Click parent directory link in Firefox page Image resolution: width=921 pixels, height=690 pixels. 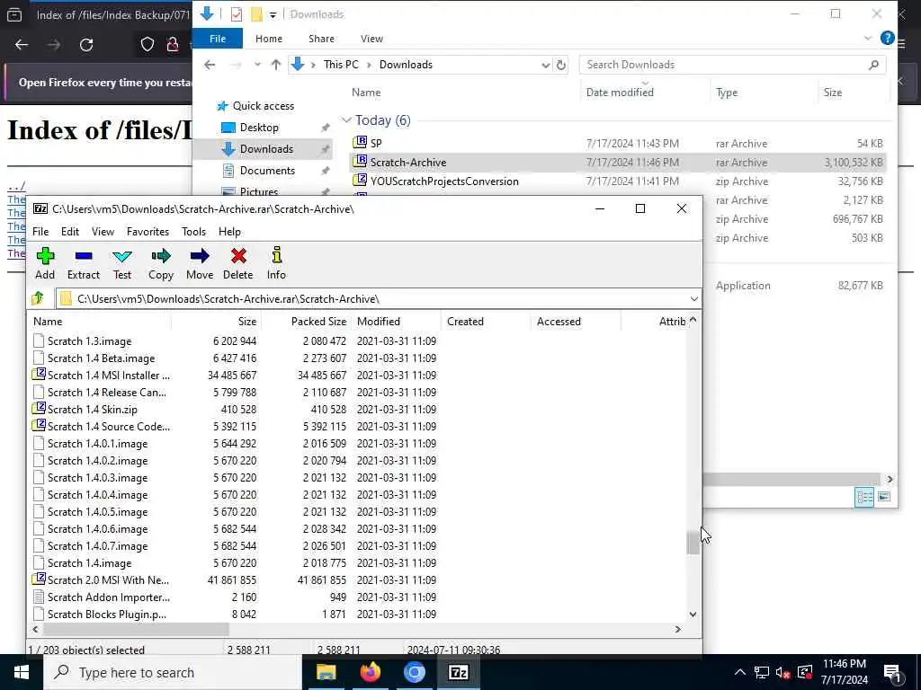coord(16,187)
